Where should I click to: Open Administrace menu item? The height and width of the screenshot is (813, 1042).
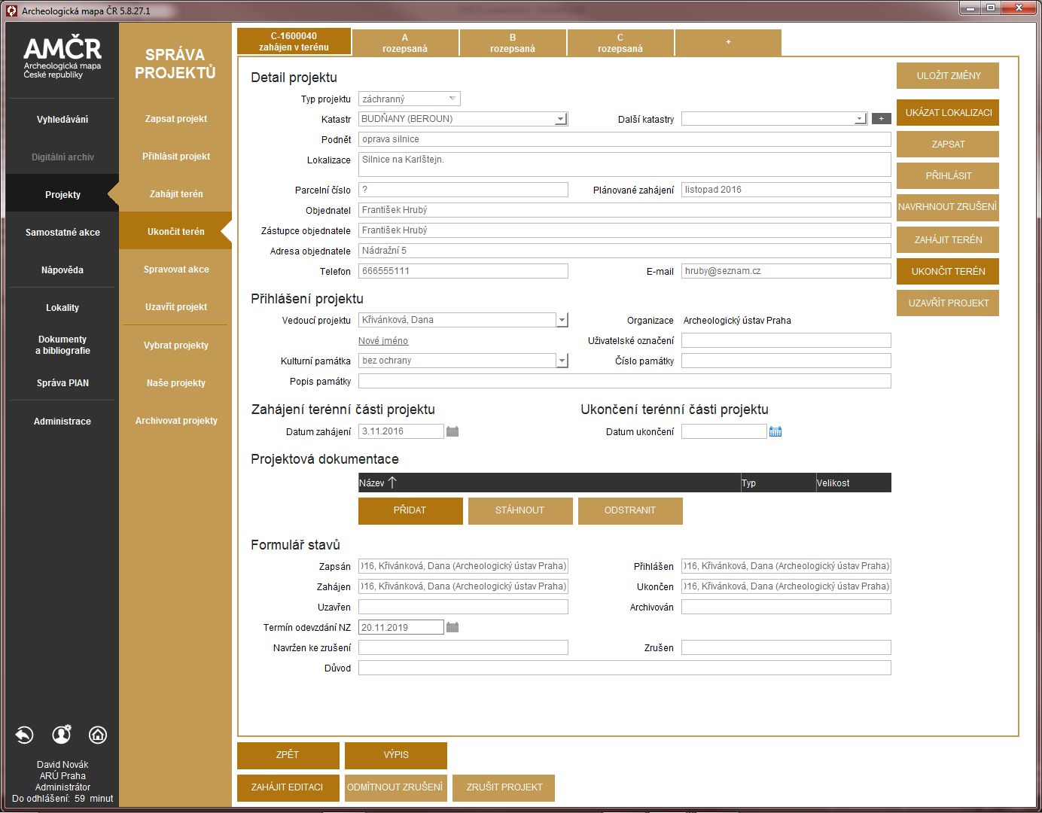click(62, 421)
